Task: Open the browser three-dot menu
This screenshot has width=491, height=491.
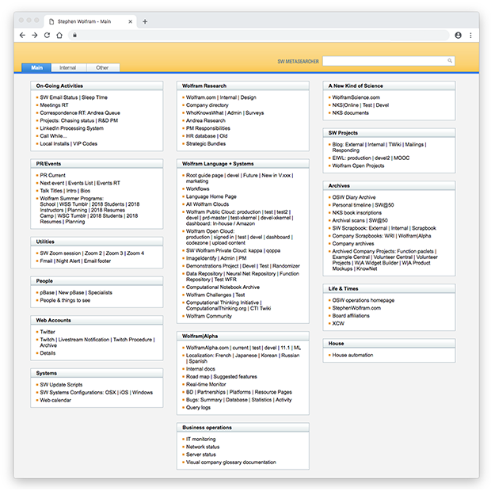Action: click(x=470, y=35)
